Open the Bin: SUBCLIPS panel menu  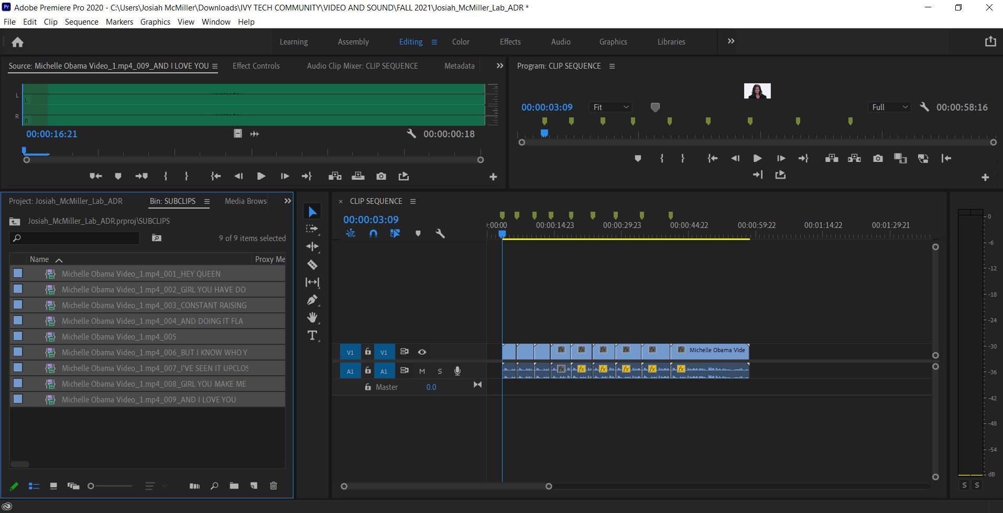pos(208,201)
